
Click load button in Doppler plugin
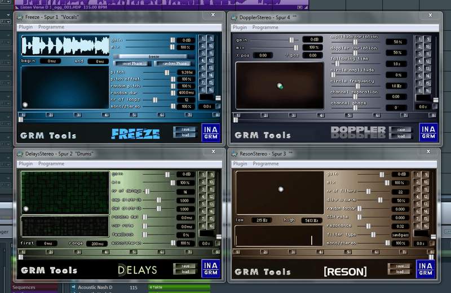tap(401, 136)
